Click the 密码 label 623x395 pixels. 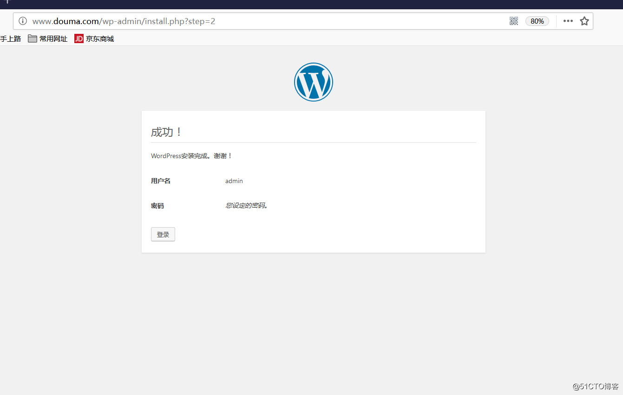pyautogui.click(x=157, y=206)
